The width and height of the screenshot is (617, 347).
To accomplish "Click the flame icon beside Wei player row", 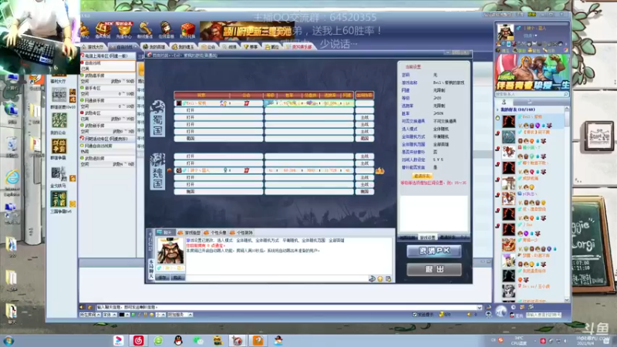I will 379,170.
